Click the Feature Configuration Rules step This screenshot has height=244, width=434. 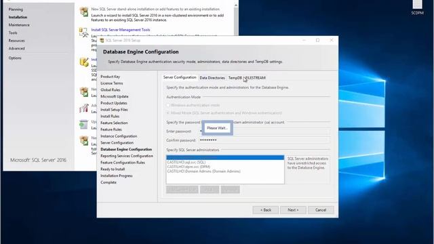tap(123, 163)
